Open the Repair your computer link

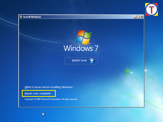tap(38, 94)
